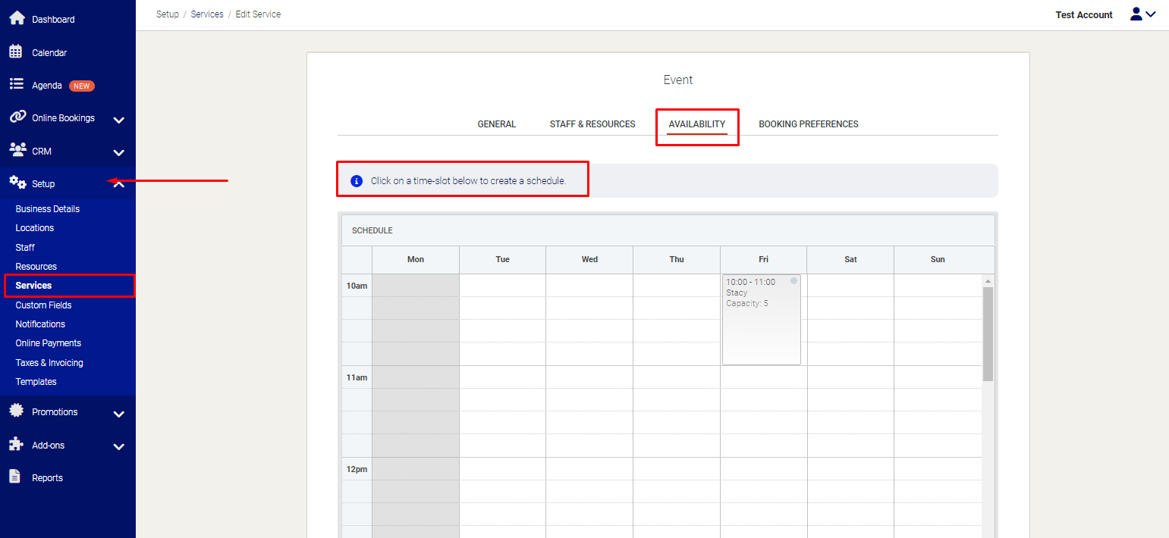
Task: Select the Availability tab
Action: tap(697, 124)
